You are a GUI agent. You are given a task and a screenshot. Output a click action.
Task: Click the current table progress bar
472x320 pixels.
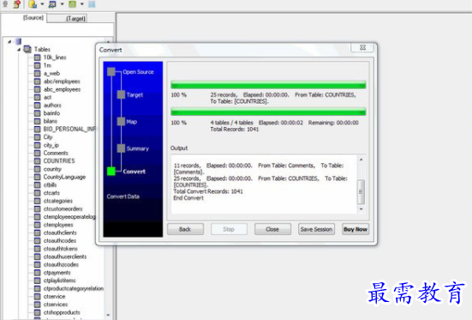[268, 85]
